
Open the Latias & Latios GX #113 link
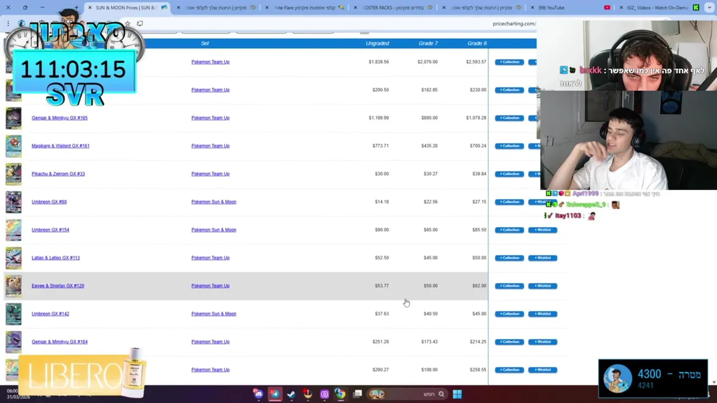[x=55, y=257]
